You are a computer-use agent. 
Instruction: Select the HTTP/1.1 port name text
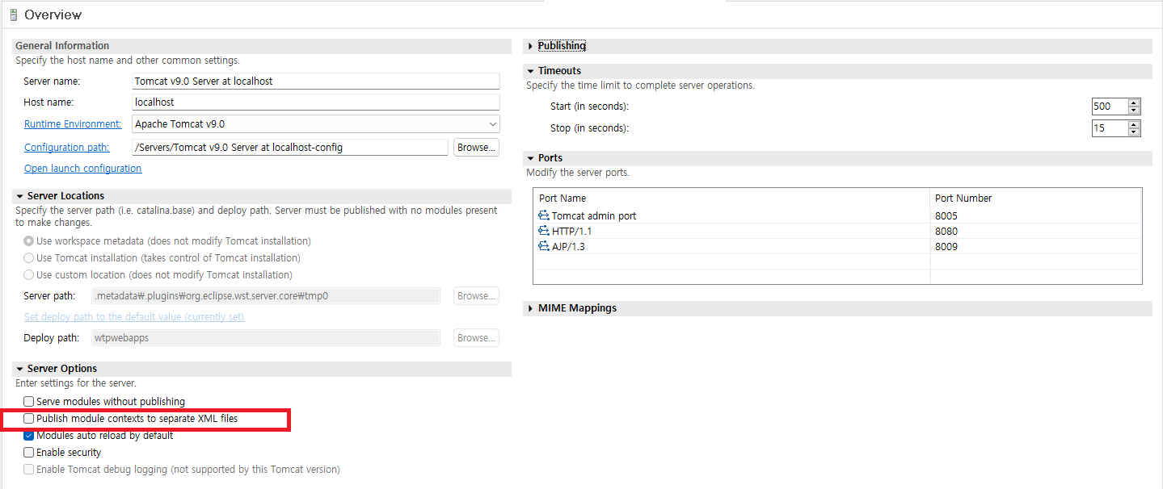(x=572, y=231)
